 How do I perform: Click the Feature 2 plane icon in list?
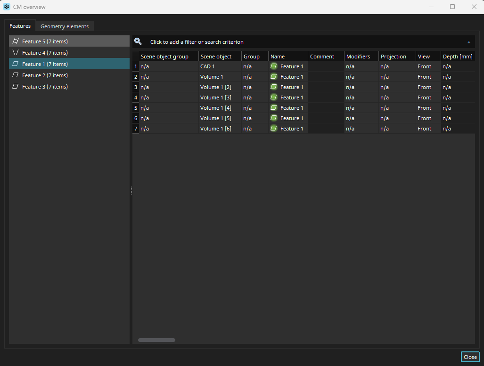click(16, 75)
